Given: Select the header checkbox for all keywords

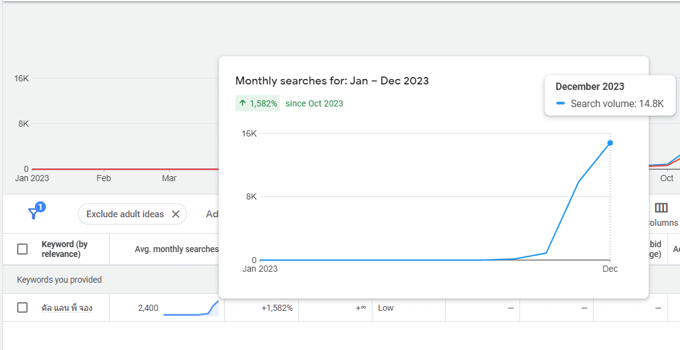Looking at the screenshot, I should point(23,249).
